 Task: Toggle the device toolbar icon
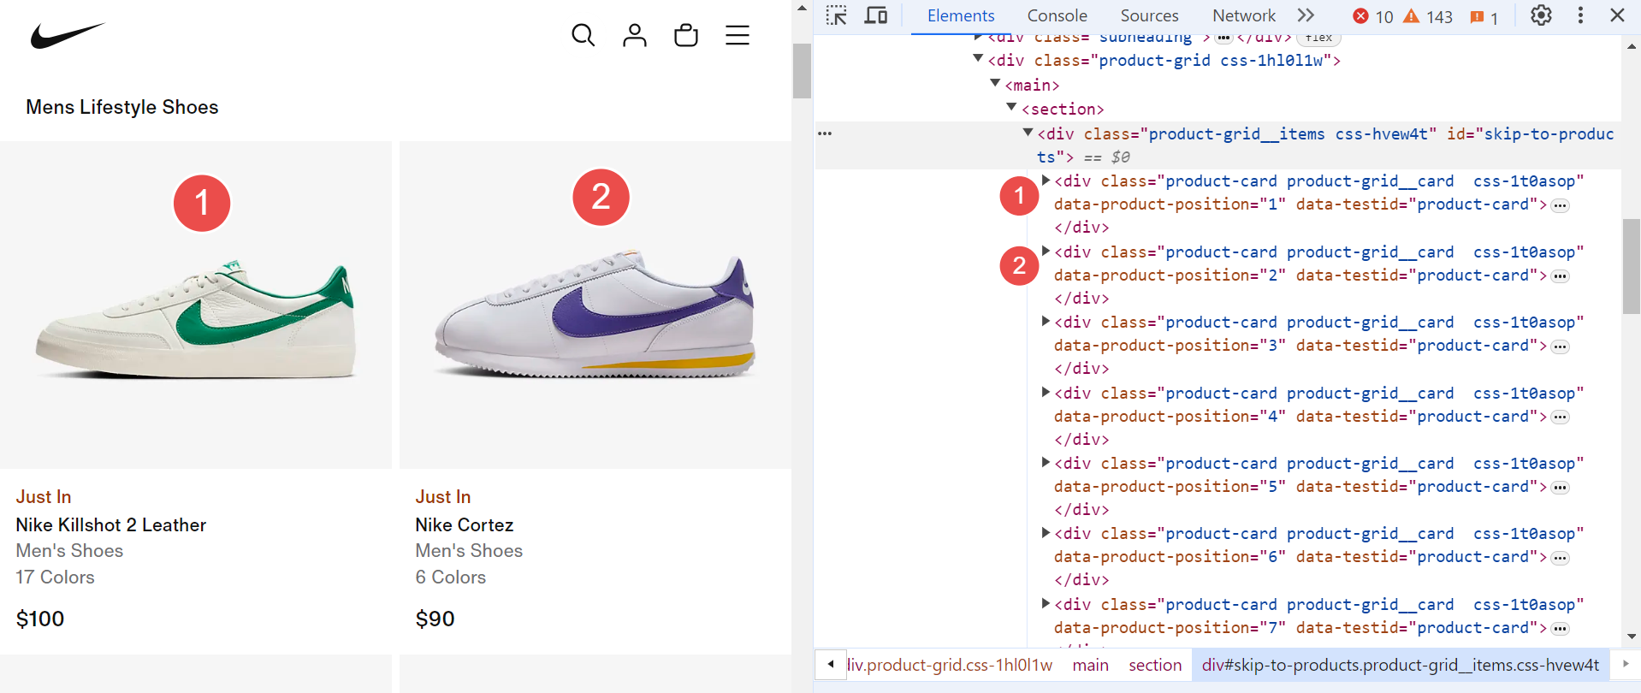coord(875,15)
